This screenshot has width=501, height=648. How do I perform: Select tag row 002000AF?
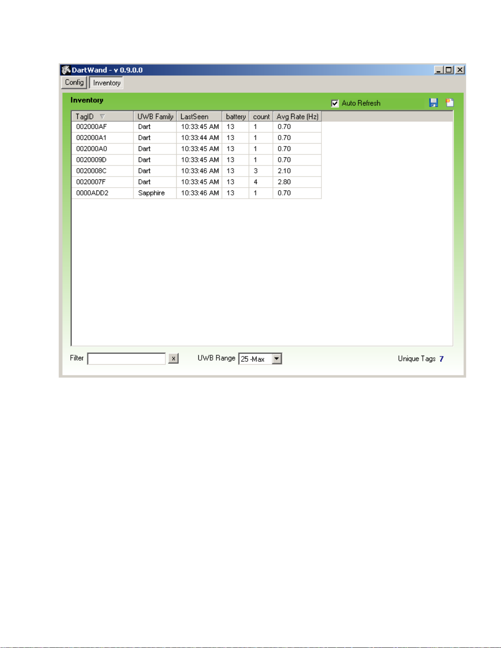click(x=197, y=127)
